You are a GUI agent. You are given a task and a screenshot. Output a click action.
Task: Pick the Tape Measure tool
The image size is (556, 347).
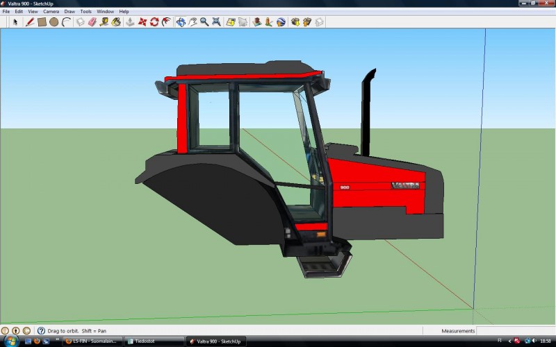click(x=104, y=22)
